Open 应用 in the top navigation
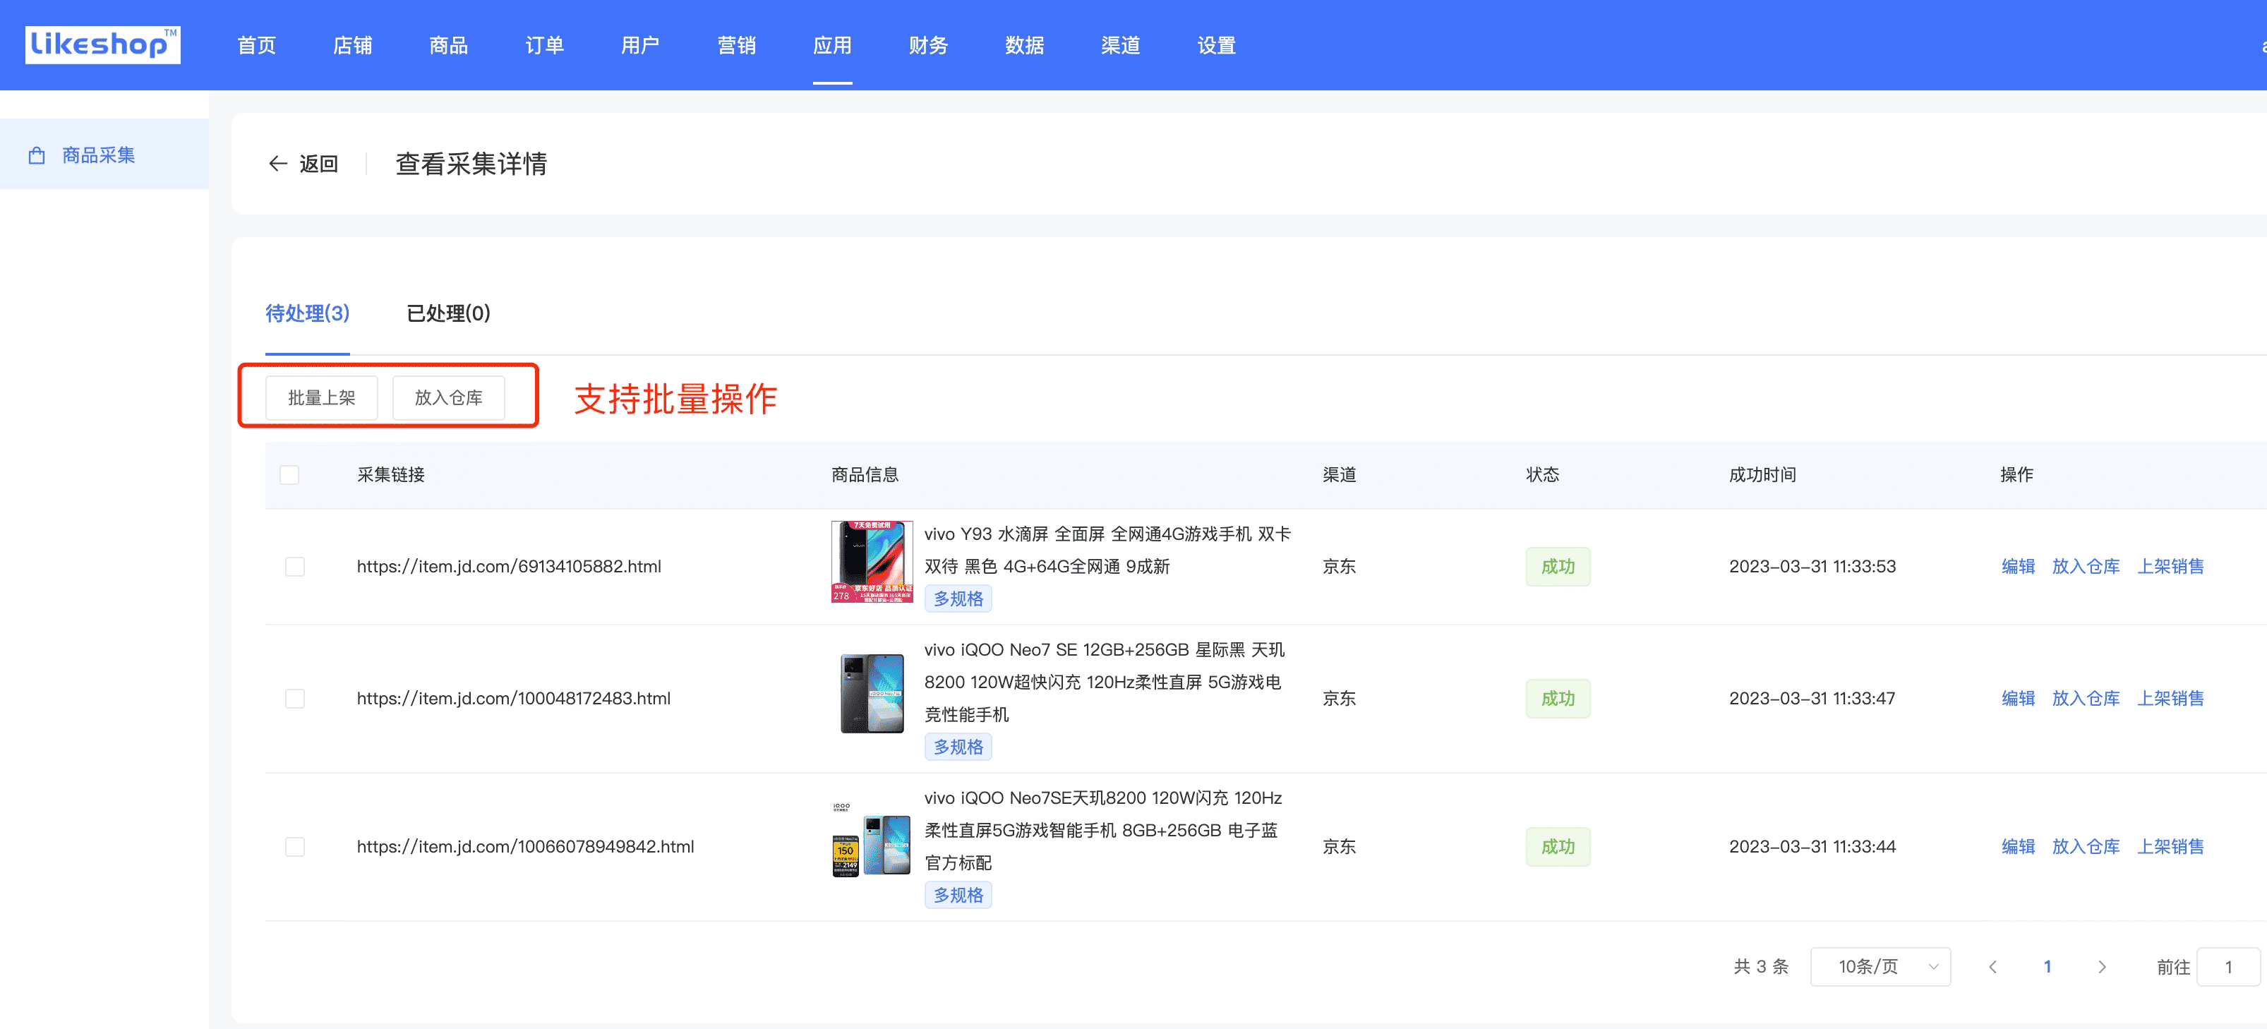 [x=833, y=45]
